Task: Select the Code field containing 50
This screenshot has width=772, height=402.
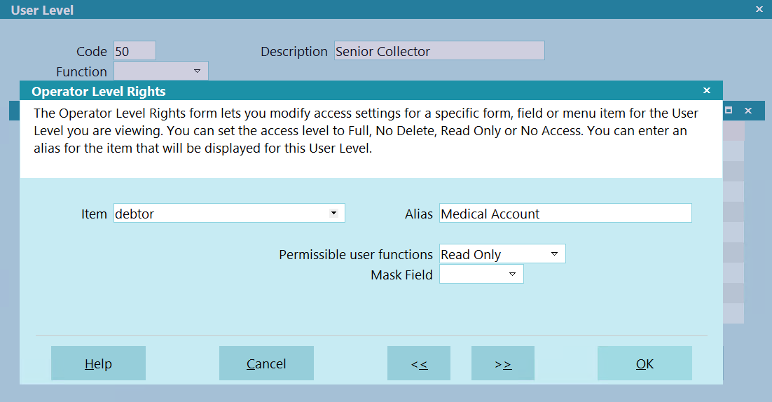Action: point(135,50)
